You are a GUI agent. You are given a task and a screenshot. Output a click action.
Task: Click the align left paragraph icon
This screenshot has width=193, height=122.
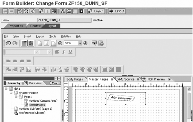coord(8,61)
